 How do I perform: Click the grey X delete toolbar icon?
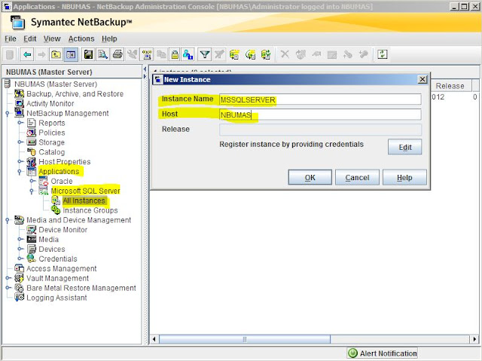click(x=285, y=55)
